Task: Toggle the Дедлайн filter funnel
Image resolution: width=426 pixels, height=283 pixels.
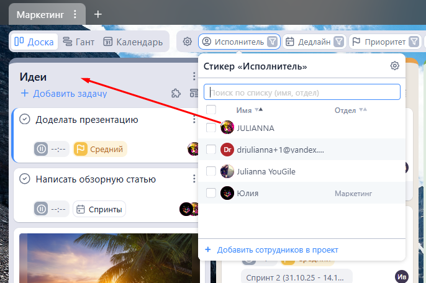Action: (x=339, y=42)
